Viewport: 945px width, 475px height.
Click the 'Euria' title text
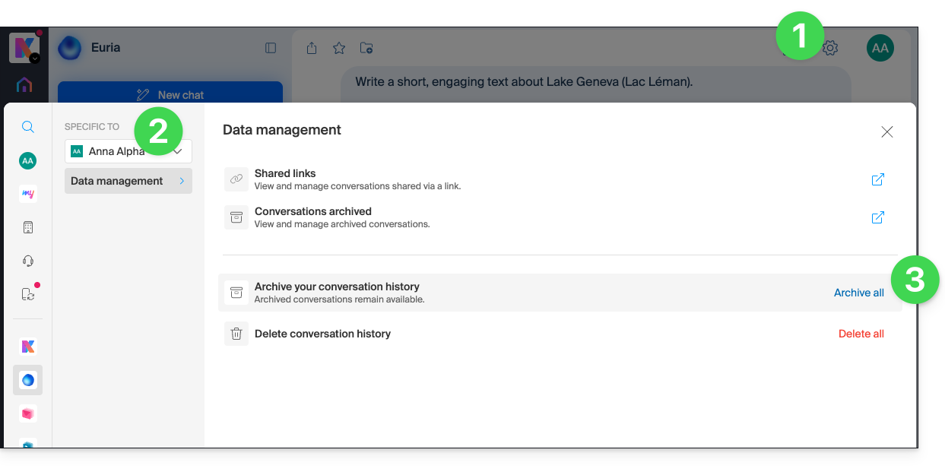click(x=106, y=47)
